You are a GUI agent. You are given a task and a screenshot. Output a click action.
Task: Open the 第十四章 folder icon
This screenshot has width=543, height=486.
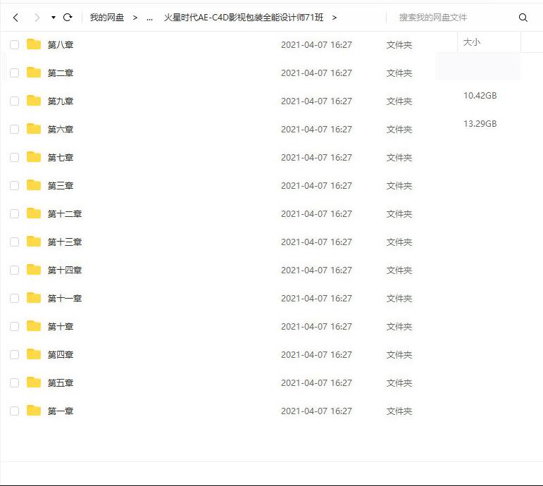(34, 270)
